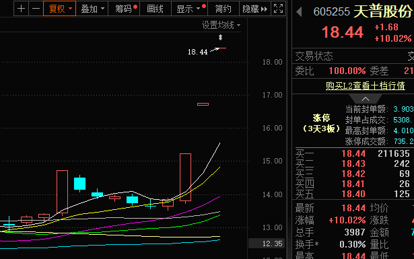Collapse the limit-up info panel chevron
Viewport: 414px width, 259px height.
(366, 99)
